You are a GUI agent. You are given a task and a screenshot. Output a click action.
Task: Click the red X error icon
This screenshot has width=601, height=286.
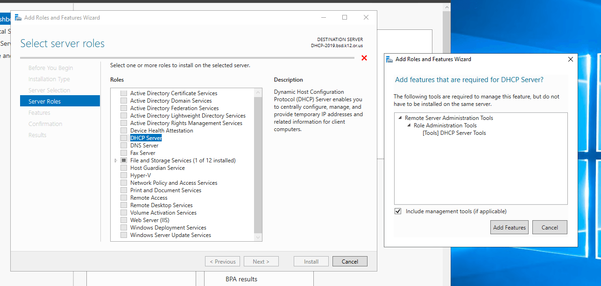pos(364,58)
